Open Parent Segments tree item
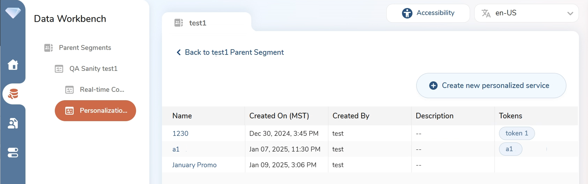 [85, 48]
